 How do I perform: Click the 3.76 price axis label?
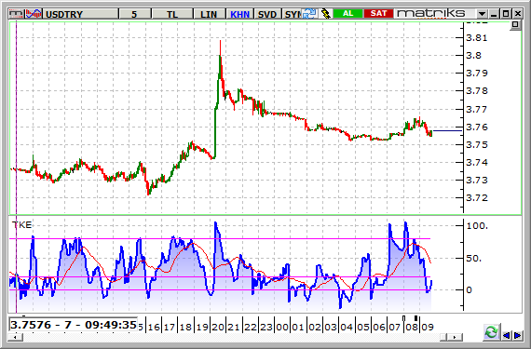[477, 128]
